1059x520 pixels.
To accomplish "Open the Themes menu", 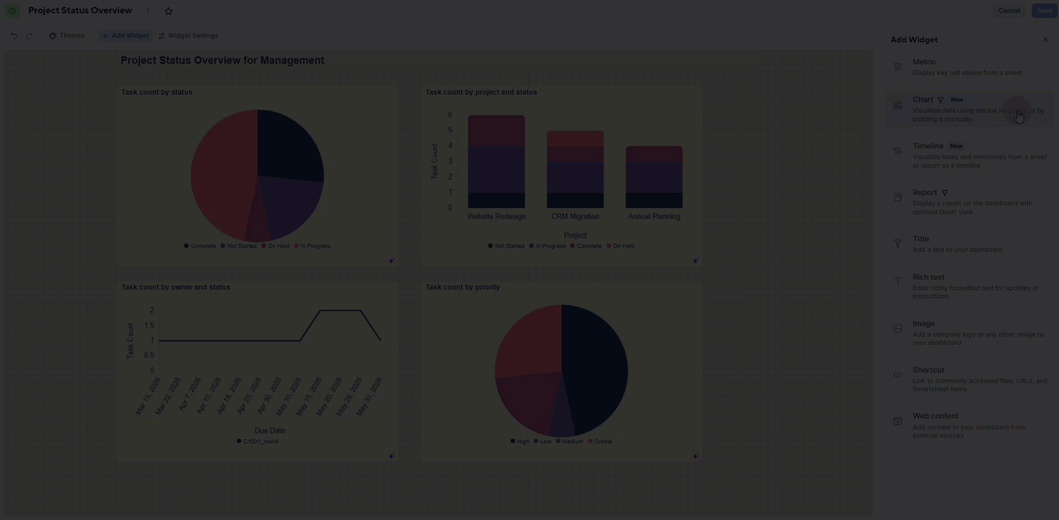I will coord(67,36).
